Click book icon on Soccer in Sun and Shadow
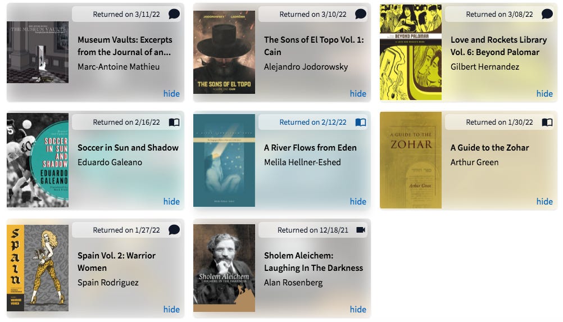This screenshot has width=563, height=322. 174,123
